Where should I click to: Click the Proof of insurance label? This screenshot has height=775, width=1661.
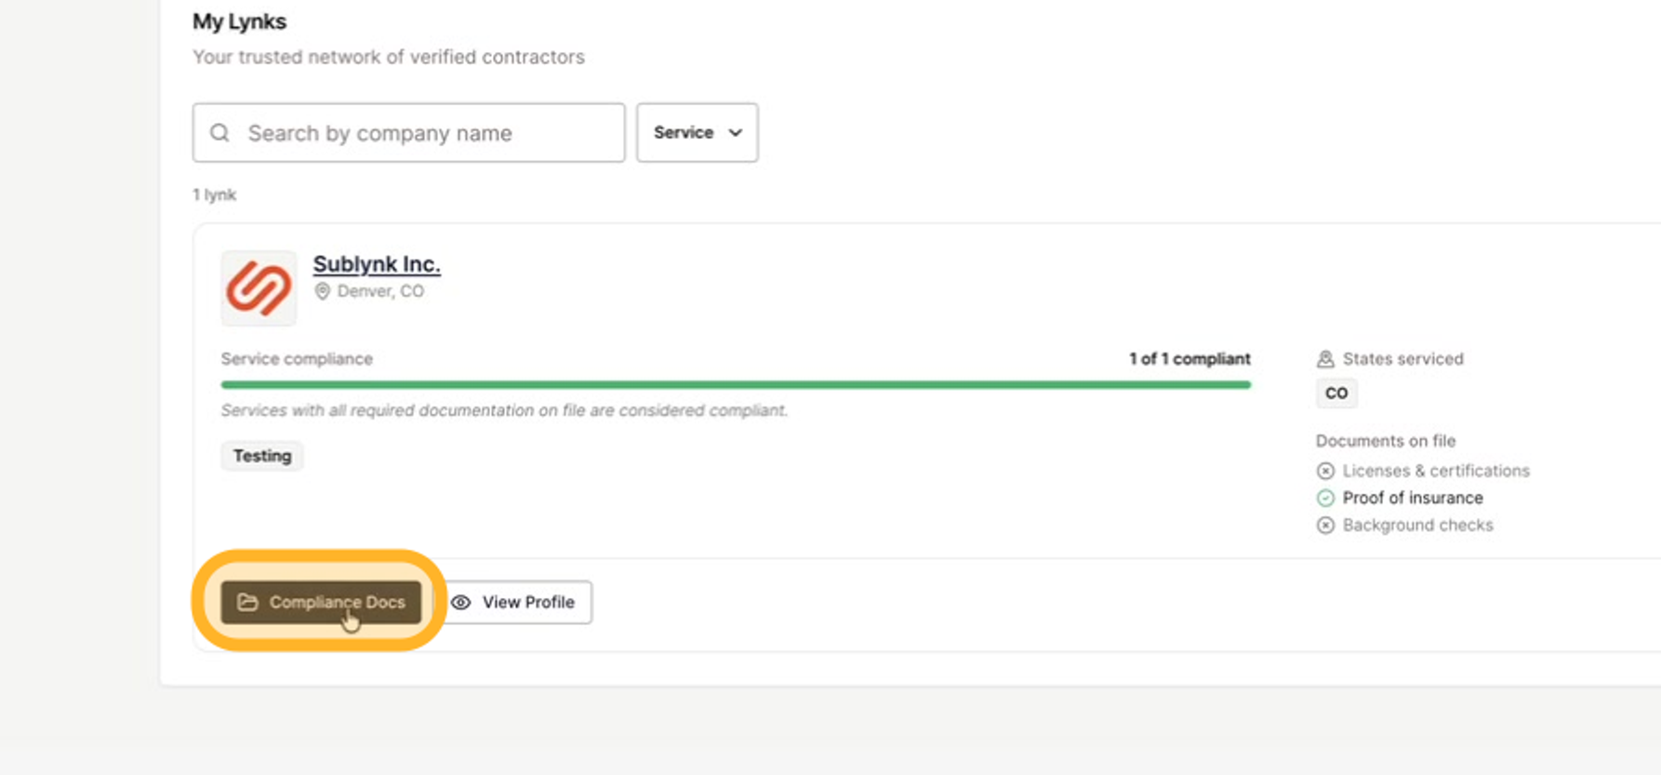1413,498
